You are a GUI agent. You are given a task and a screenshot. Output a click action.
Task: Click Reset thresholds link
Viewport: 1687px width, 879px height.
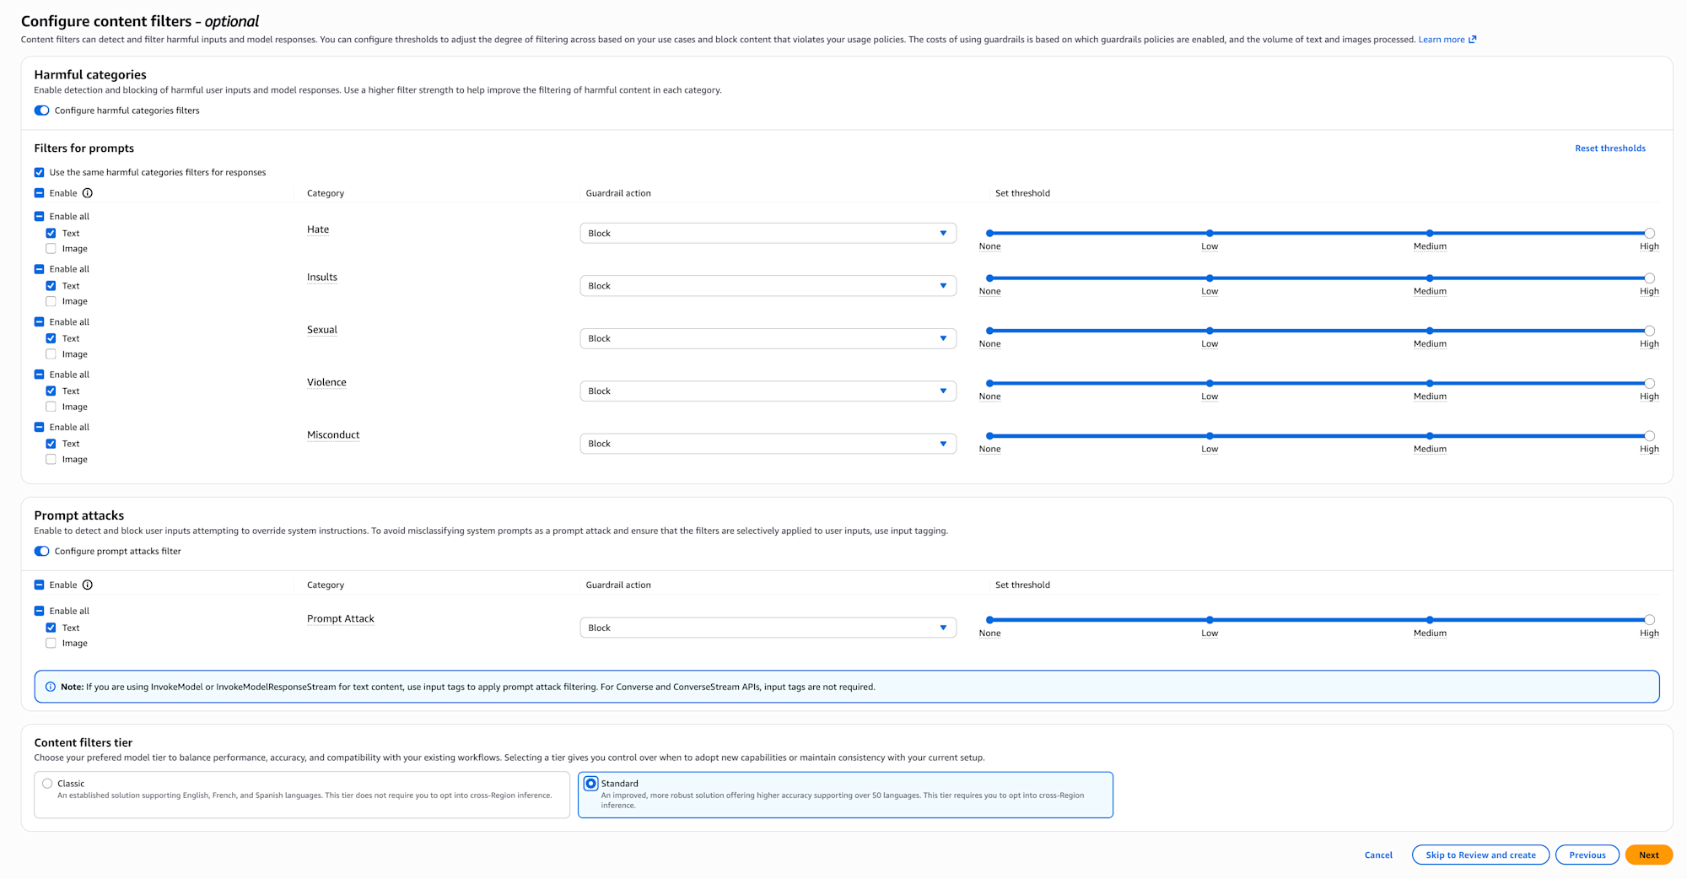[x=1609, y=148]
